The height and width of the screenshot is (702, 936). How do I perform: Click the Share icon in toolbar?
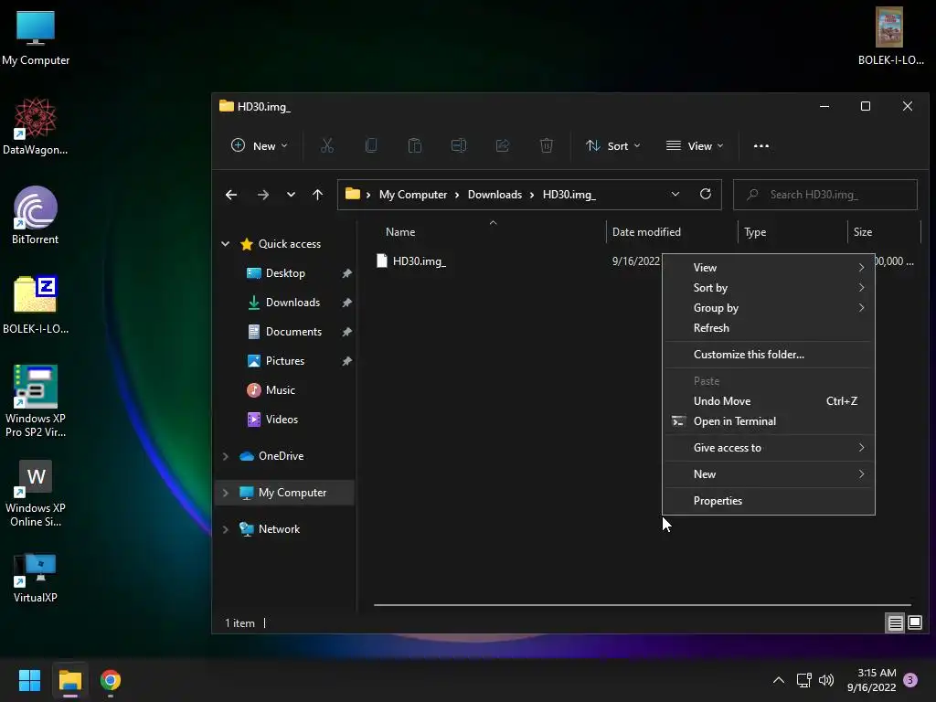(503, 145)
